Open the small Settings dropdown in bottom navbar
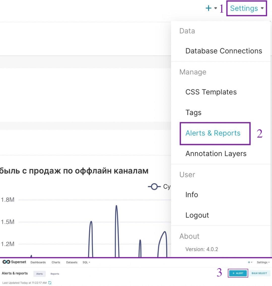This screenshot has height=286, width=272. tap(263, 262)
